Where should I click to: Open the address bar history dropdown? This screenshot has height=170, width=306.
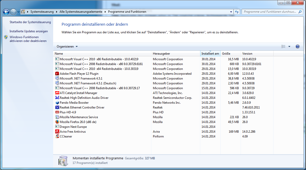231,12
